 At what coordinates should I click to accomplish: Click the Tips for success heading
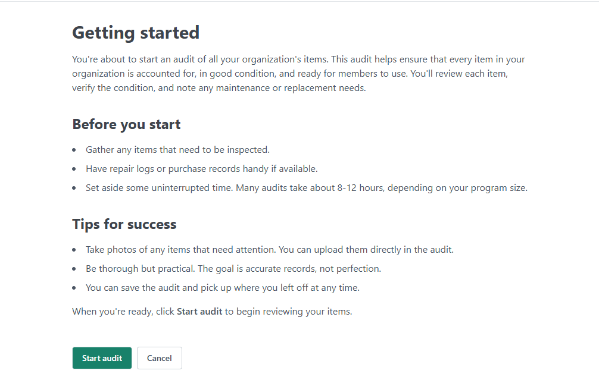[x=124, y=224]
